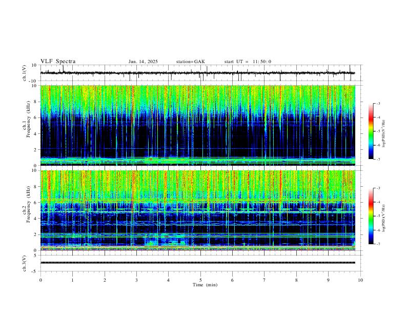406x314 pixels.
Task: Click the lower "log(PSD)(V²/Hz)" colorbar label
Action: [384, 218]
